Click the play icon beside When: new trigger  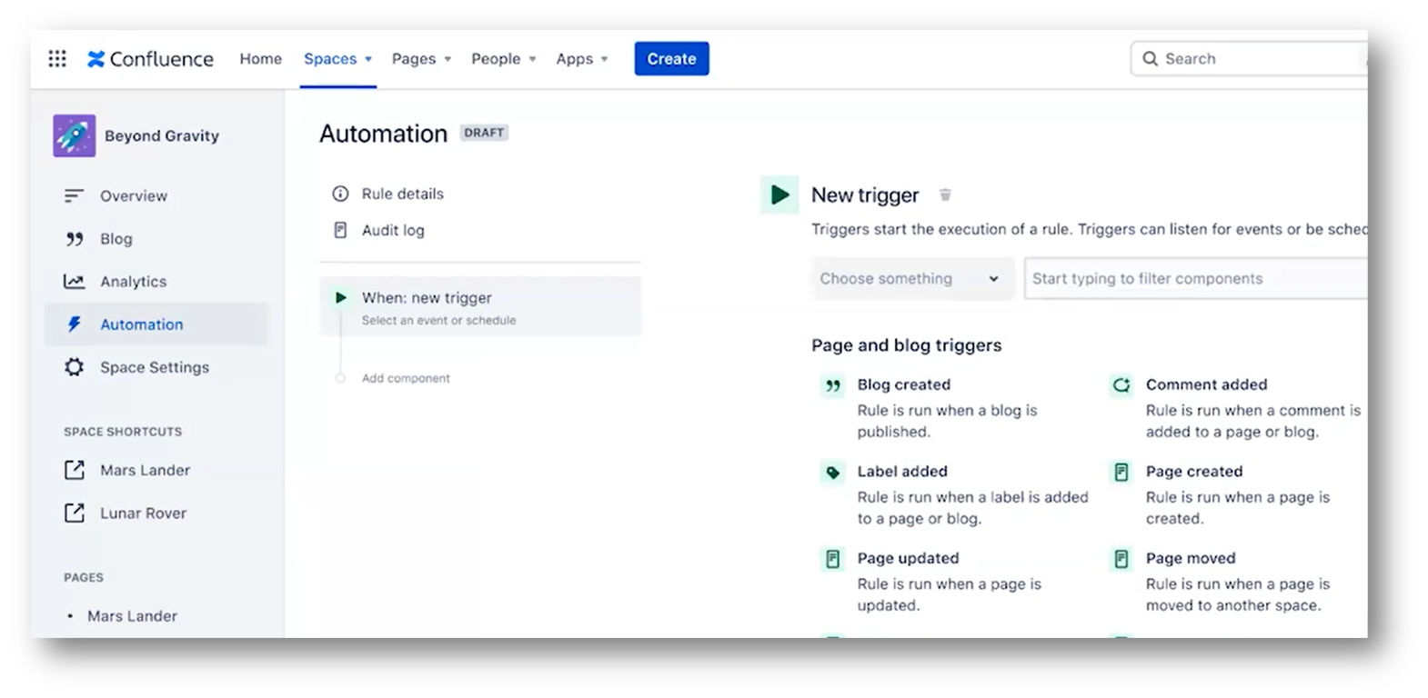(340, 298)
